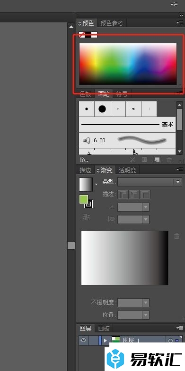Select the fourth oval calligraphic brush
The width and height of the screenshot is (185, 371).
(133, 109)
